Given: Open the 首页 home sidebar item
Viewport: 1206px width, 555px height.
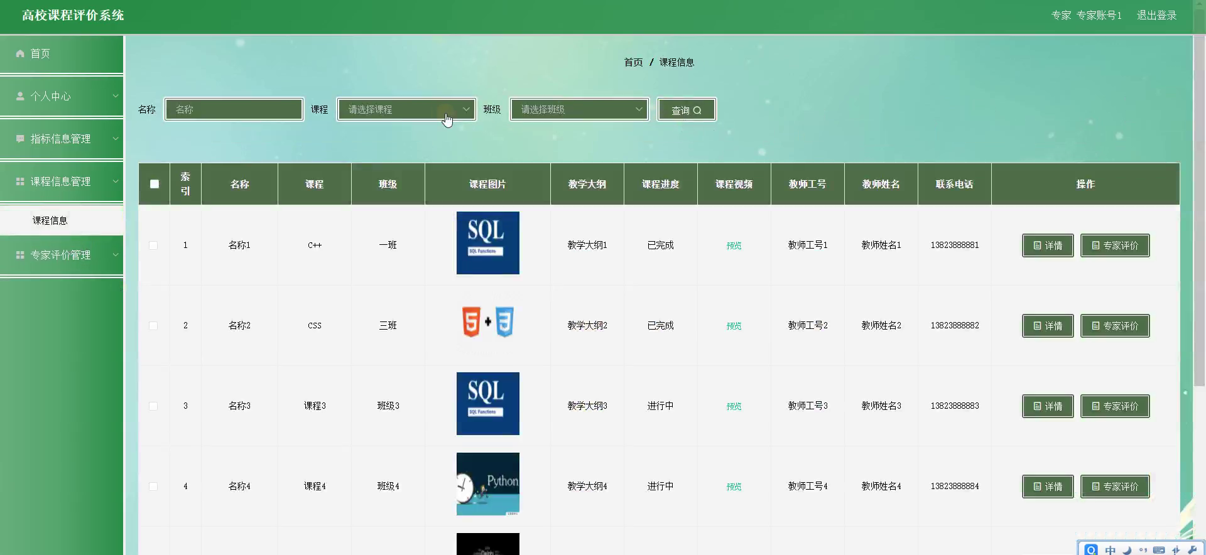Looking at the screenshot, I should tap(62, 54).
